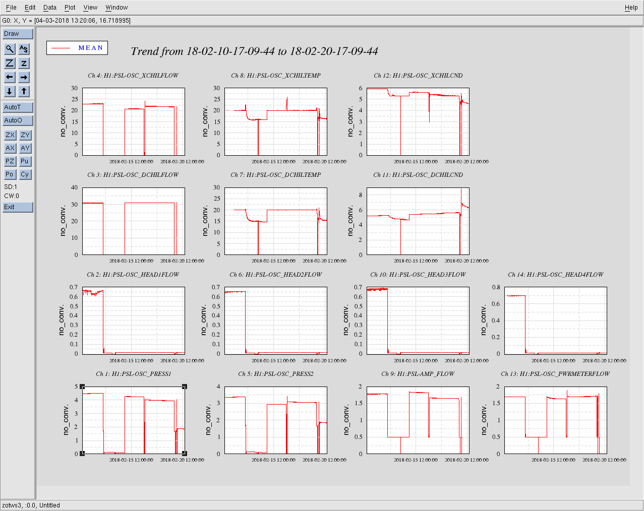Image resolution: width=644 pixels, height=511 pixels.
Task: Click the small z zoom-out icon
Action: point(24,63)
